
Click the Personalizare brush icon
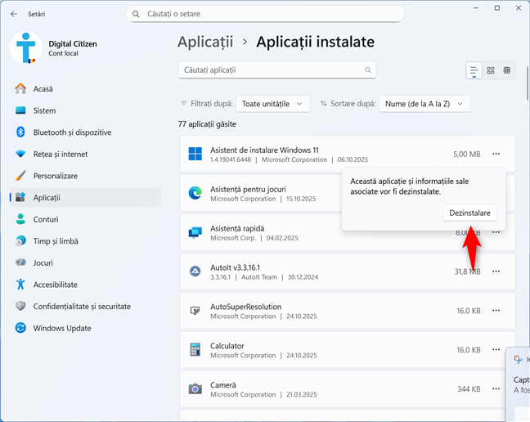point(20,176)
